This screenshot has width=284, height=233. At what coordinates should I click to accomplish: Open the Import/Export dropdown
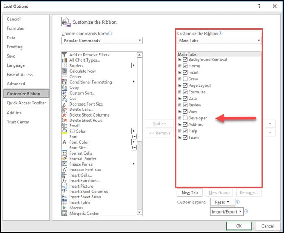click(227, 211)
